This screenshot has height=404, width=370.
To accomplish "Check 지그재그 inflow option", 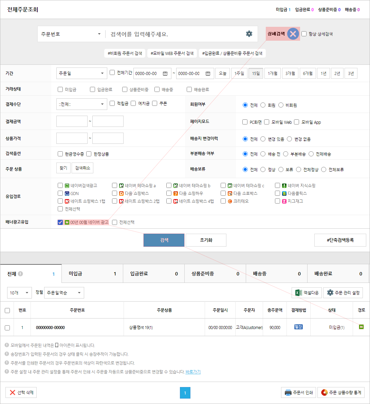I will click(277, 201).
